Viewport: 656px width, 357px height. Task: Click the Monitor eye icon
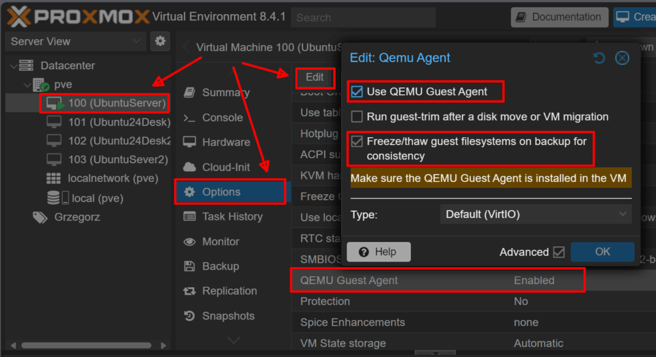click(190, 242)
